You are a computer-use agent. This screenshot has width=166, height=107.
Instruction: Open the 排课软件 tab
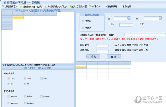point(95,6)
